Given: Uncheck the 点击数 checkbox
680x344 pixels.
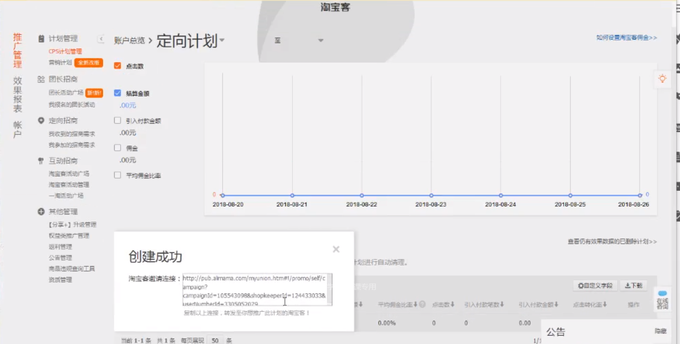Looking at the screenshot, I should pyautogui.click(x=117, y=66).
